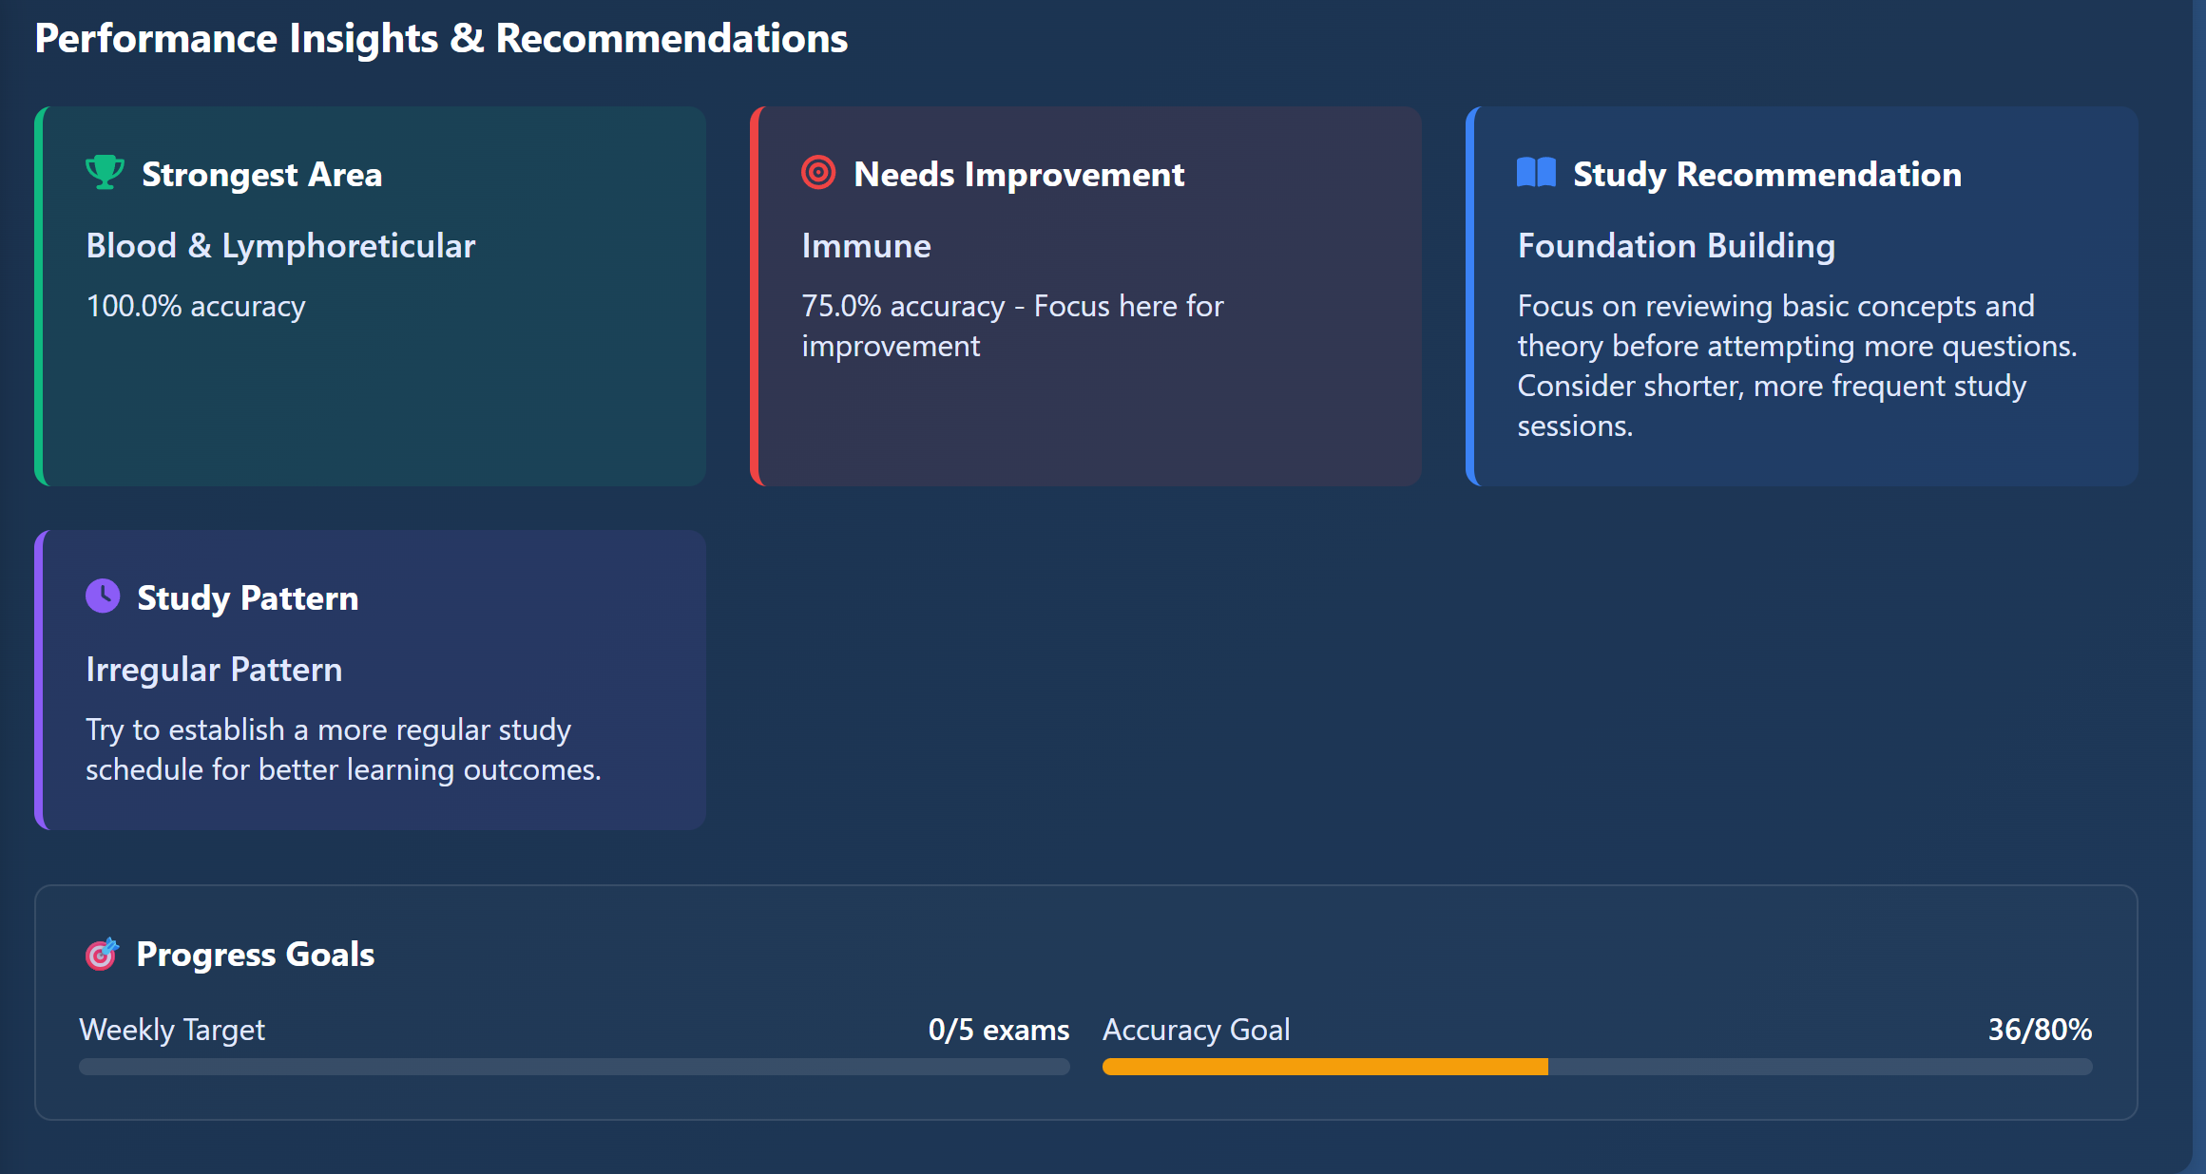This screenshot has height=1174, width=2206.
Task: Click the Performance Insights & Recommendations title
Action: (x=441, y=39)
